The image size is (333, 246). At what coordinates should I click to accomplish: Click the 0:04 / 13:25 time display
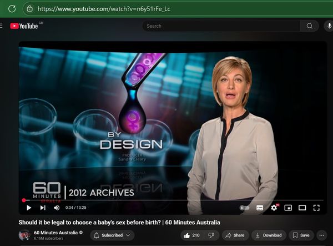[x=76, y=208]
